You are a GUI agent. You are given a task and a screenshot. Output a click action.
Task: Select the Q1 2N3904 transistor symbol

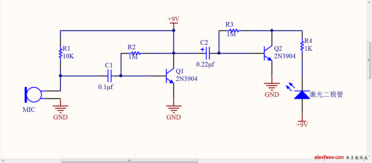coord(170,76)
